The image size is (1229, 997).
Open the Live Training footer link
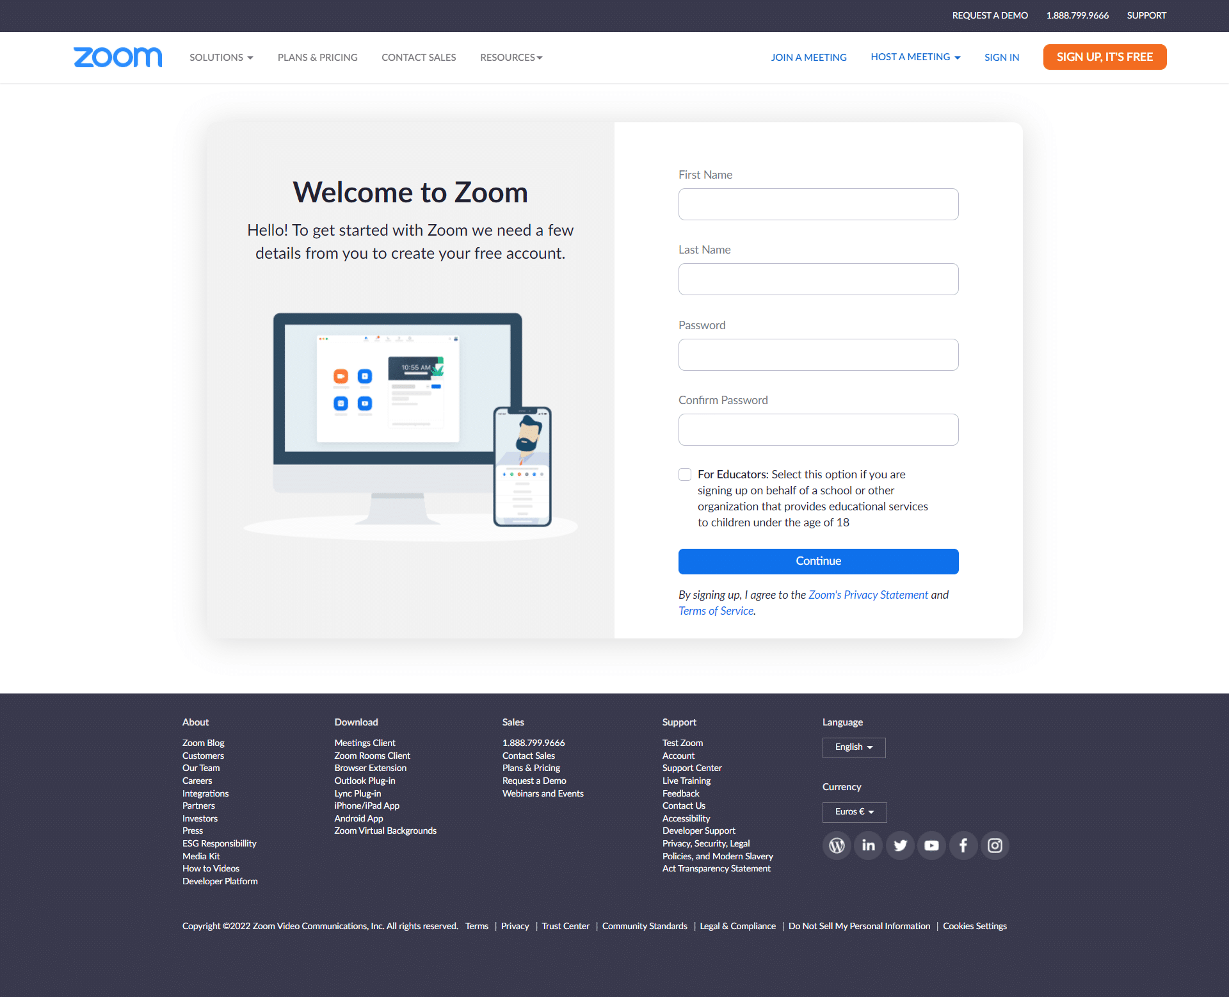(687, 781)
